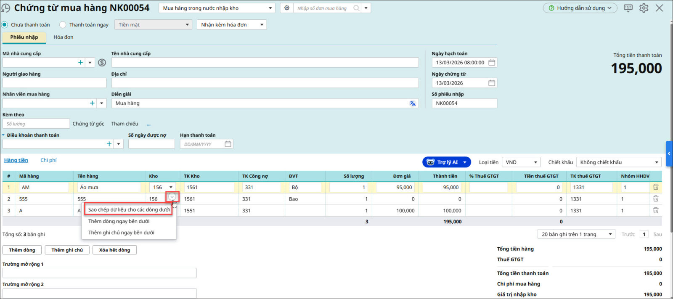
Task: Select Chưa thanh toán radio option
Action: 5,25
